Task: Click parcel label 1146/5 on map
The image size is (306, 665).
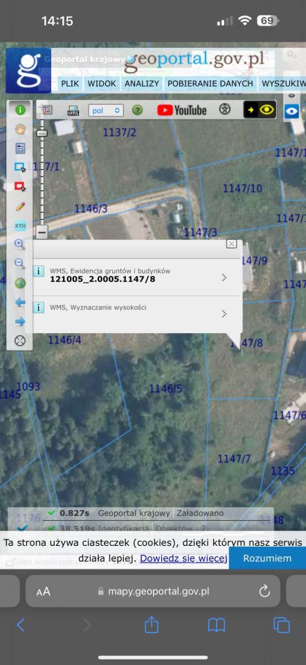Action: click(165, 389)
